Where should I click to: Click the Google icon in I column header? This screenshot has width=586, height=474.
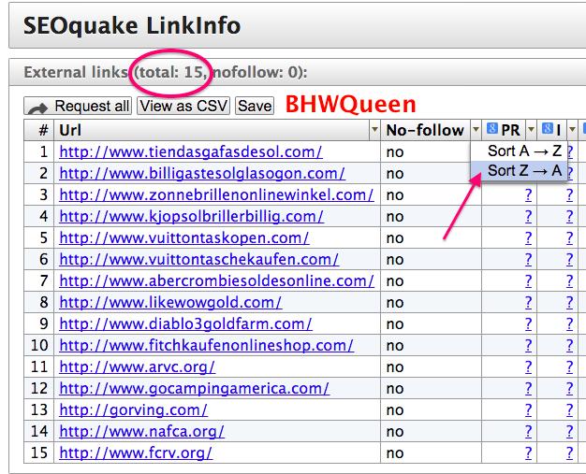pyautogui.click(x=548, y=131)
